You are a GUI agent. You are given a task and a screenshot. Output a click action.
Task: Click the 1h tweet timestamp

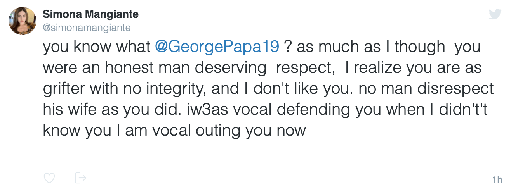tap(497, 180)
